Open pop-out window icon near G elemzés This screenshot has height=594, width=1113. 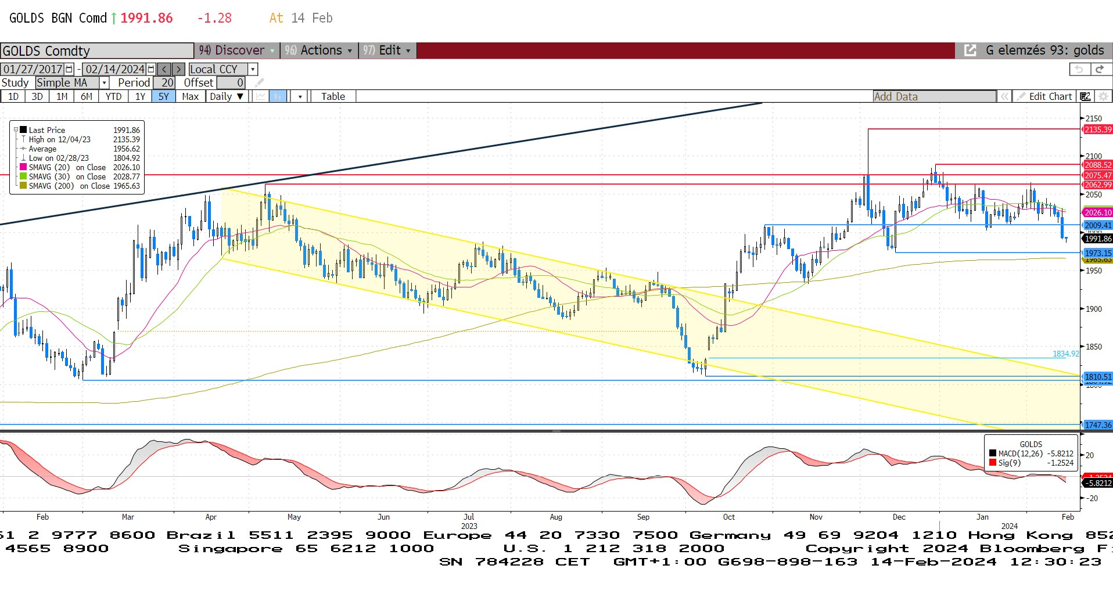pyautogui.click(x=970, y=51)
